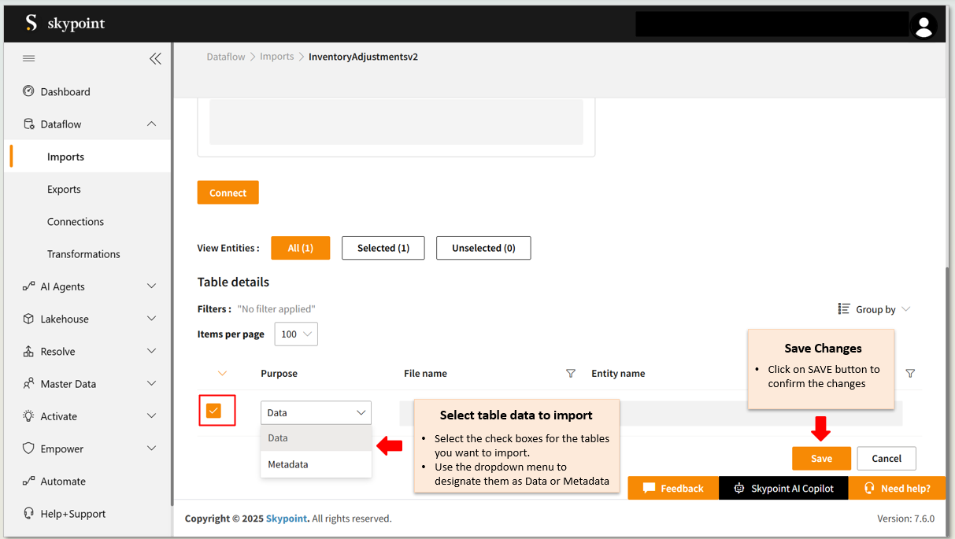Go to Transformations in the sidebar
This screenshot has height=539, width=955.
83,254
